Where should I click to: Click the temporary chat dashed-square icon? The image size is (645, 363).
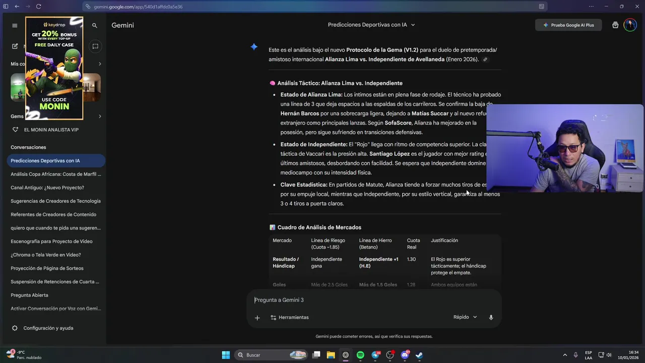coord(95,46)
